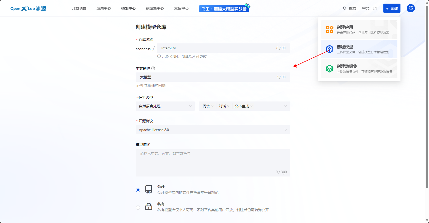Choose 创建数据集 from the create menu

coord(359,69)
